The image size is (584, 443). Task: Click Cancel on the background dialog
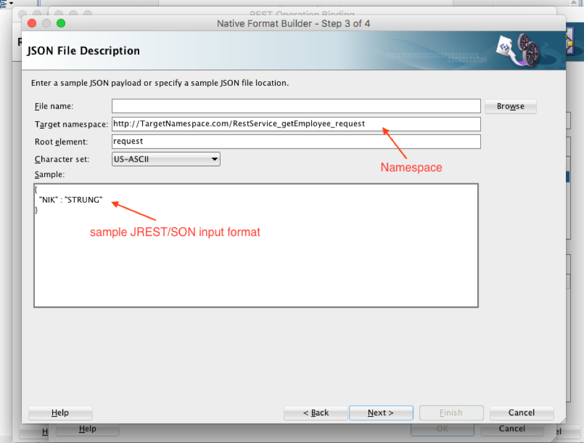[x=512, y=428]
